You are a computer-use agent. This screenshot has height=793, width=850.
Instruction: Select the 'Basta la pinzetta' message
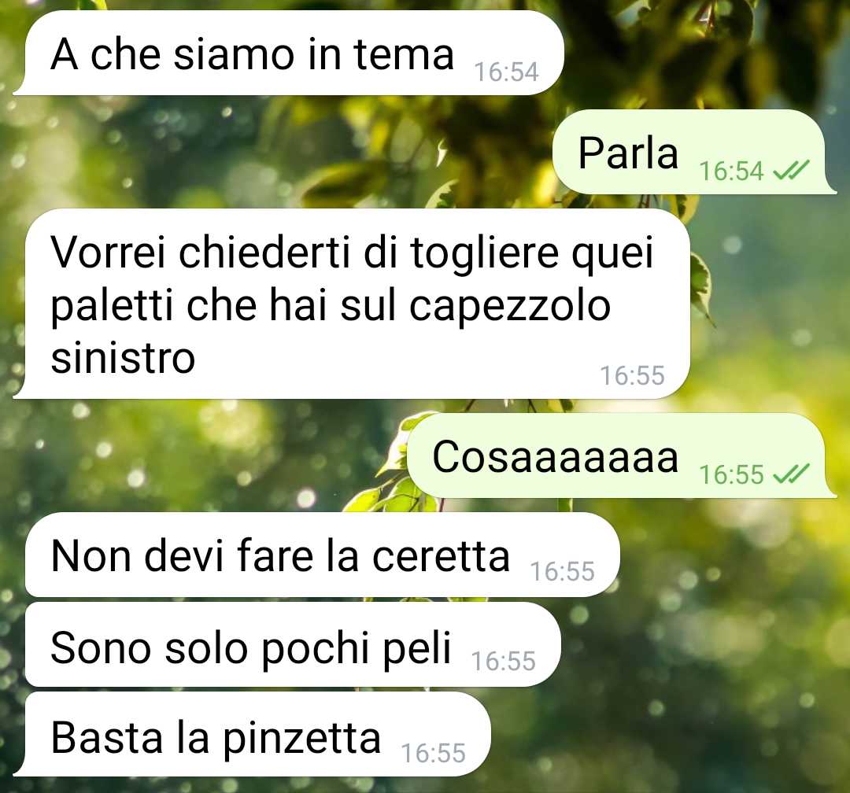coord(252,735)
